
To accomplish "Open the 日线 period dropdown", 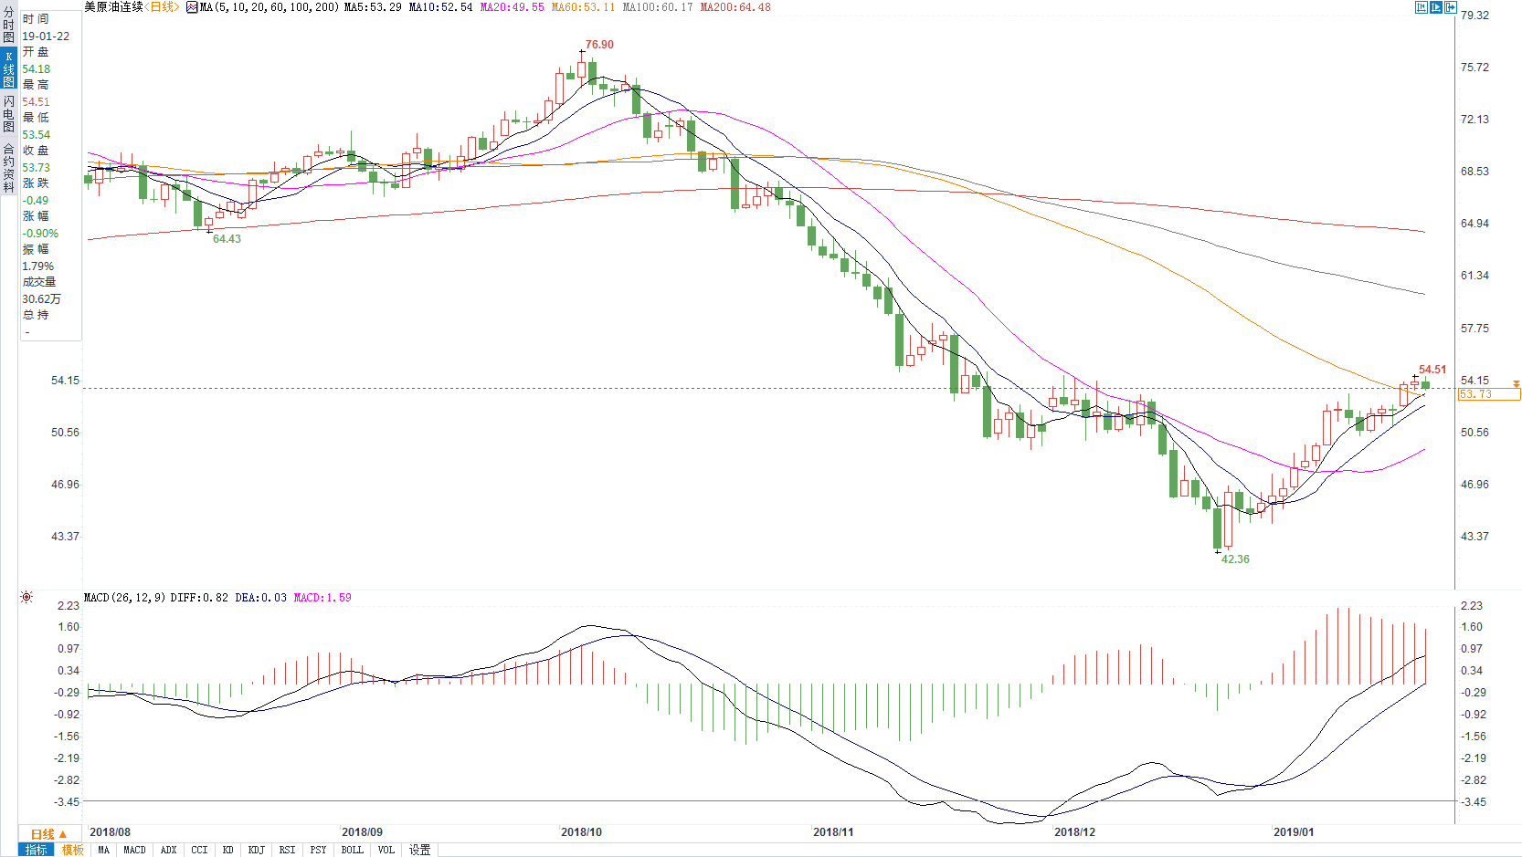I will click(x=49, y=834).
